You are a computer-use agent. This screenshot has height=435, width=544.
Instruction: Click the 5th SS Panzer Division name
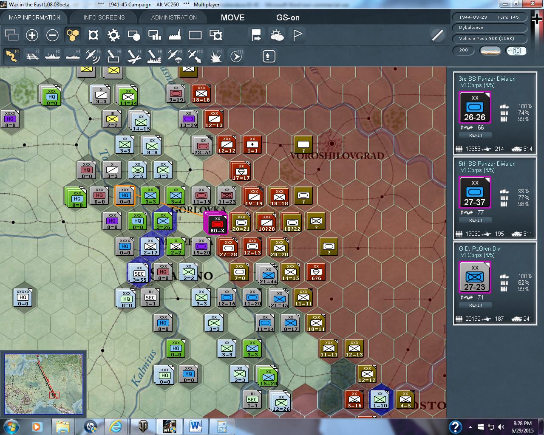click(x=487, y=164)
